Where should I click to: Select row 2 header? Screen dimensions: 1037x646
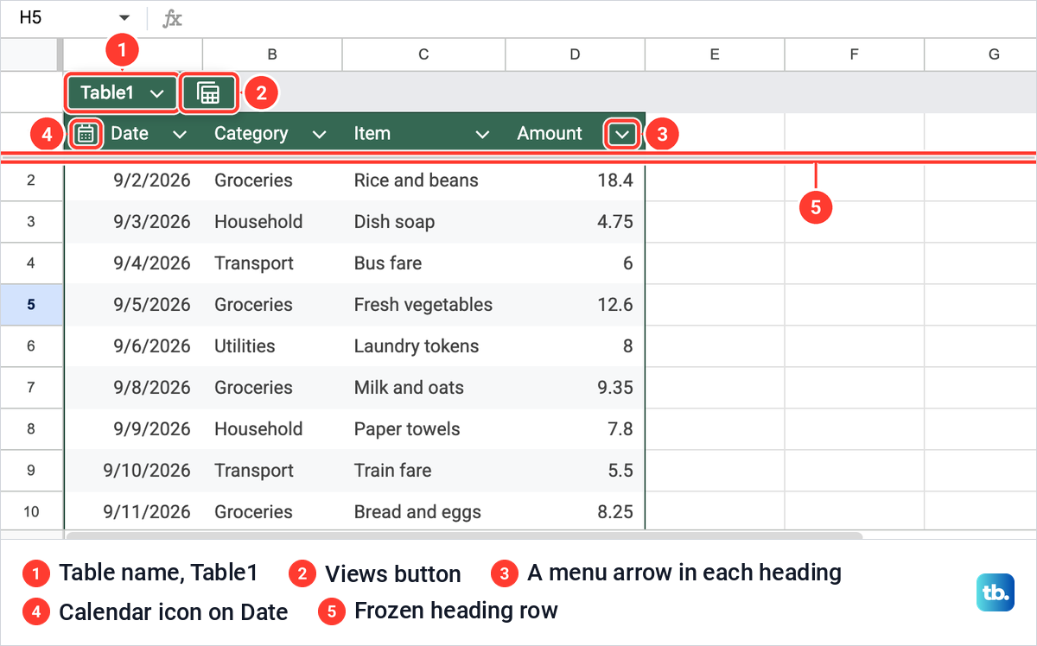[x=31, y=180]
